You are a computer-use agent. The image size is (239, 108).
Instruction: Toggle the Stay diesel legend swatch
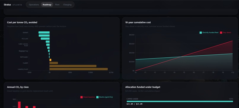pos(221,33)
